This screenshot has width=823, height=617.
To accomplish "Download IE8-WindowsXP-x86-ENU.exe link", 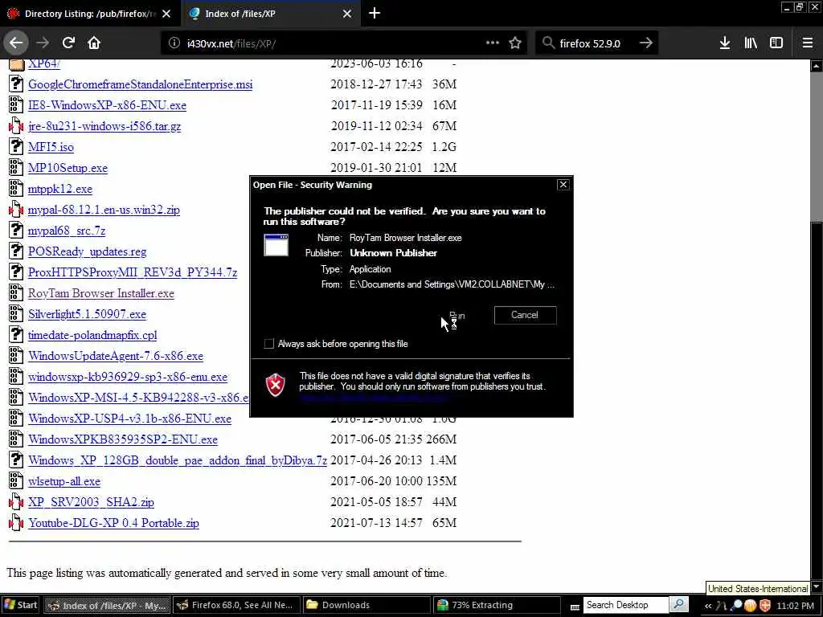I will [107, 105].
